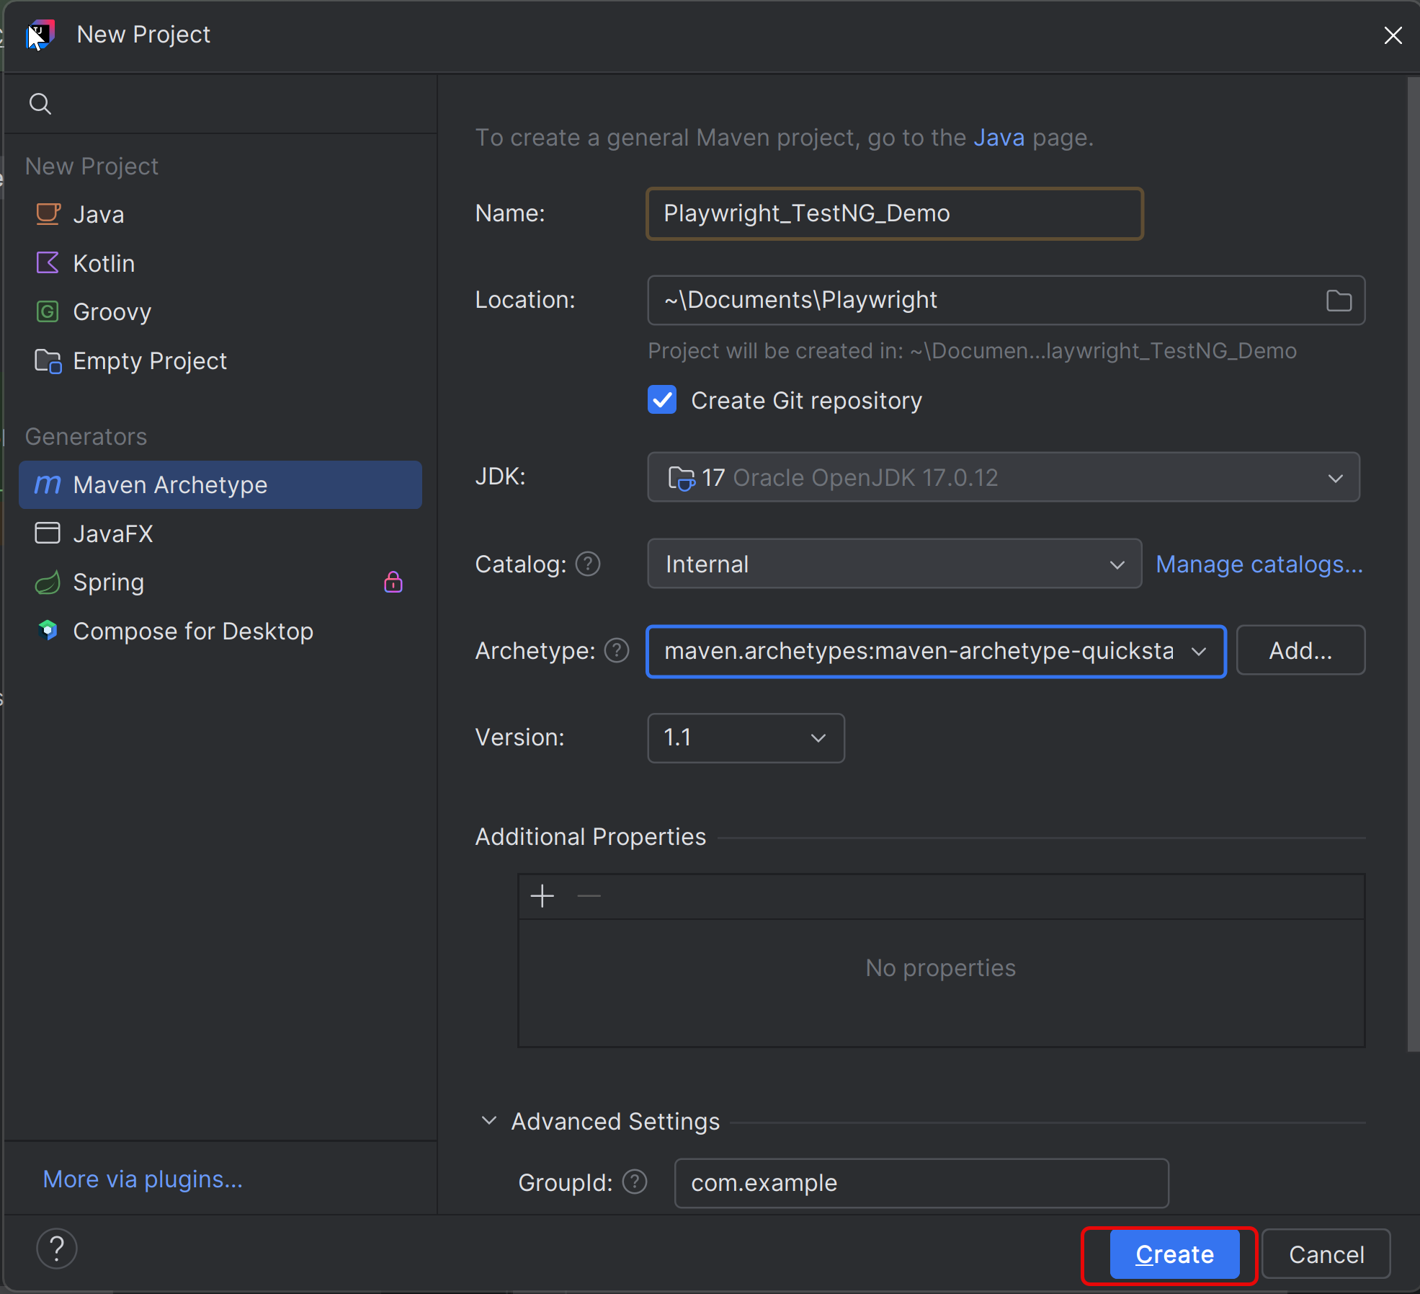Click the search magnifier icon
Screen dimensions: 1420x1294
coord(40,105)
